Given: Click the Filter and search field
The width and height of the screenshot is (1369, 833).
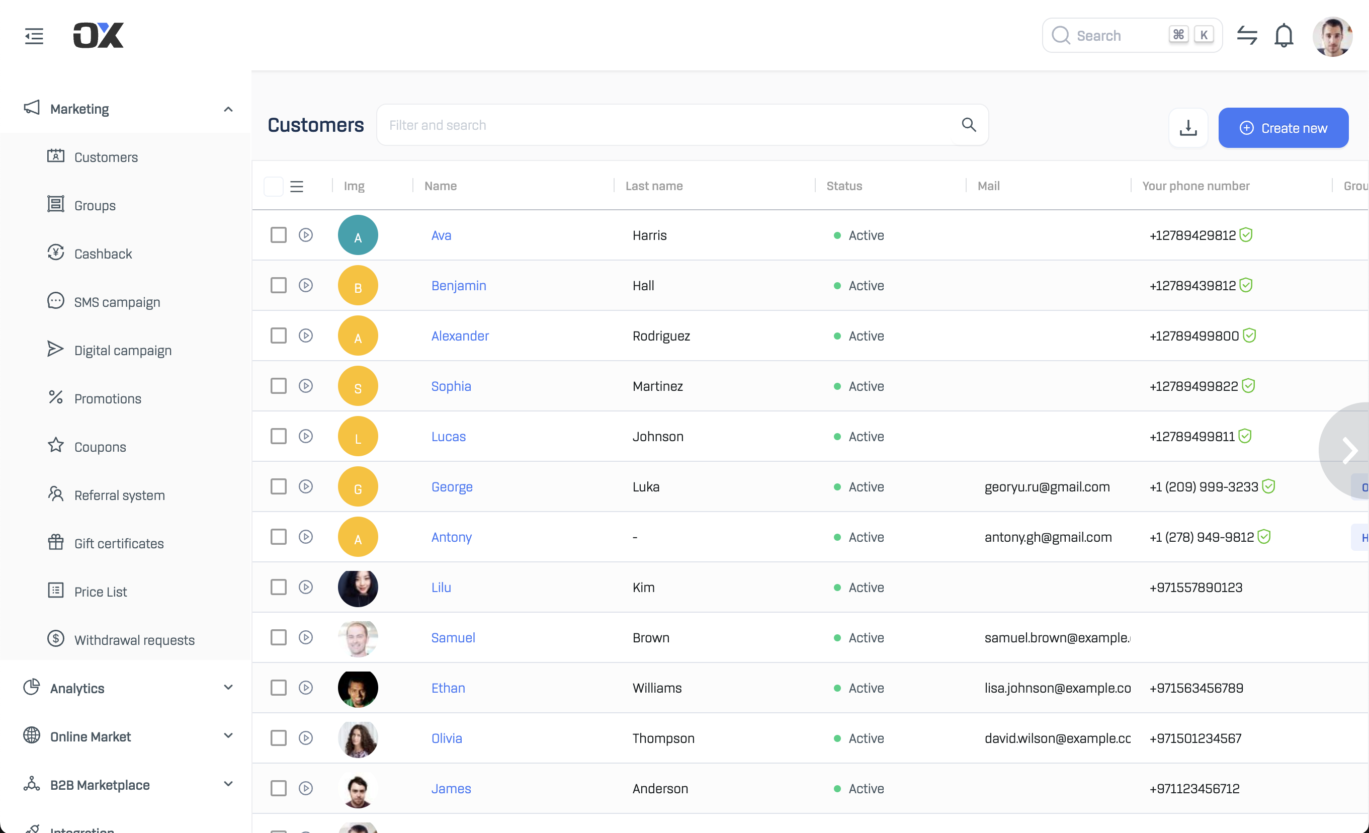Looking at the screenshot, I should point(682,125).
